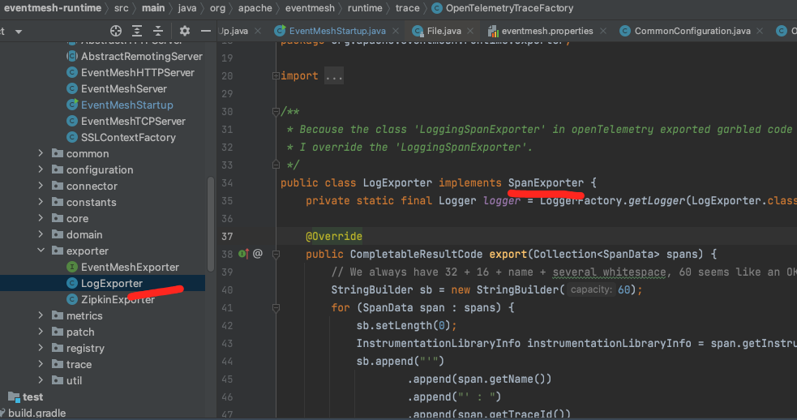Click the @ gutter marker on line 38

(x=258, y=254)
